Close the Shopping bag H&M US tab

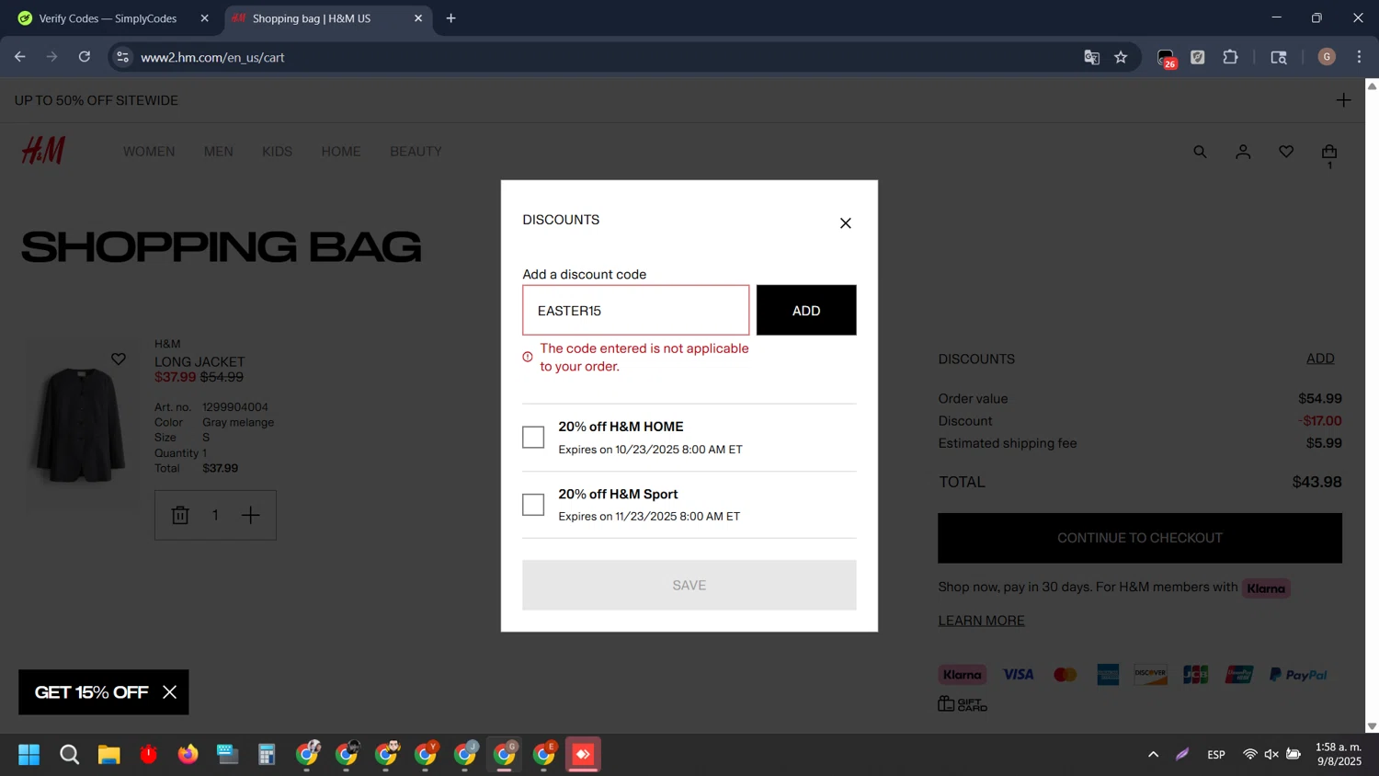point(418,18)
